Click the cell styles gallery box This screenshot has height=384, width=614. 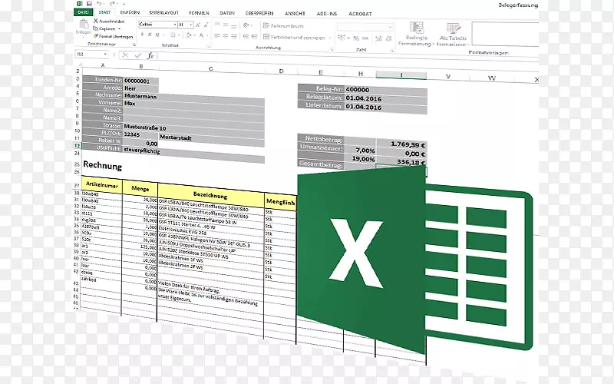pos(505,35)
